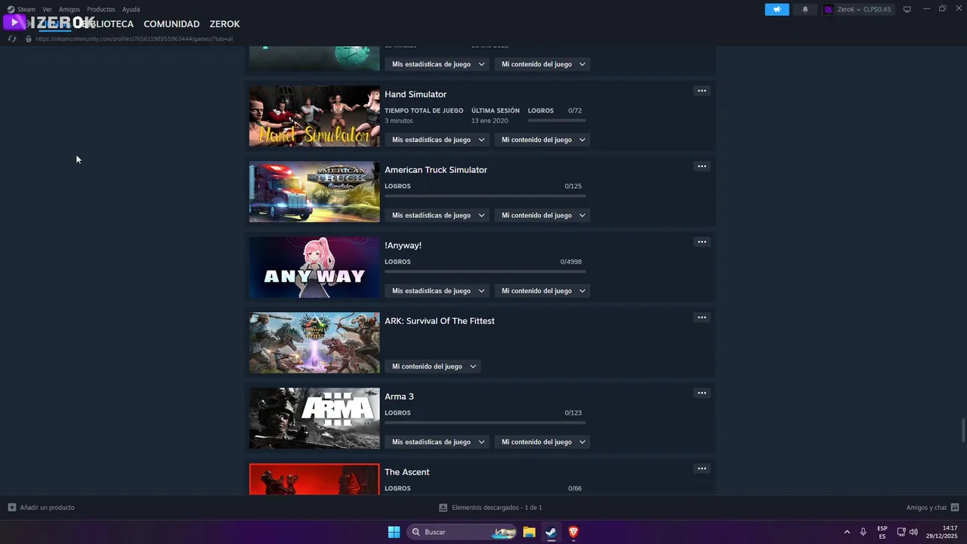Expand Mi contenido del juego for American Truck Simulator
967x544 pixels.
coord(542,215)
